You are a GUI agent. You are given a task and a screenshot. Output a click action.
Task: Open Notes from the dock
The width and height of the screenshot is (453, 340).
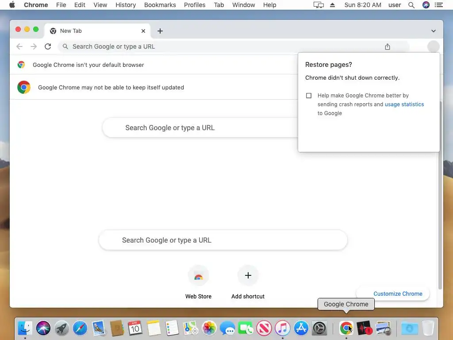click(154, 328)
